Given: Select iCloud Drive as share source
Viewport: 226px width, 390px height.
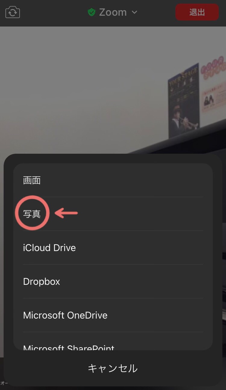Looking at the screenshot, I should [x=113, y=248].
